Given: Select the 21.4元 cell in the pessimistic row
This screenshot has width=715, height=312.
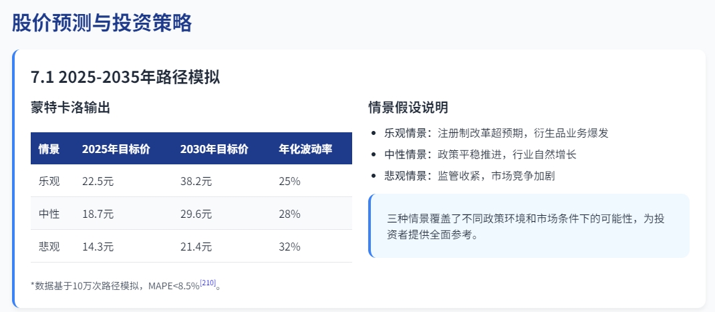Looking at the screenshot, I should coord(196,247).
